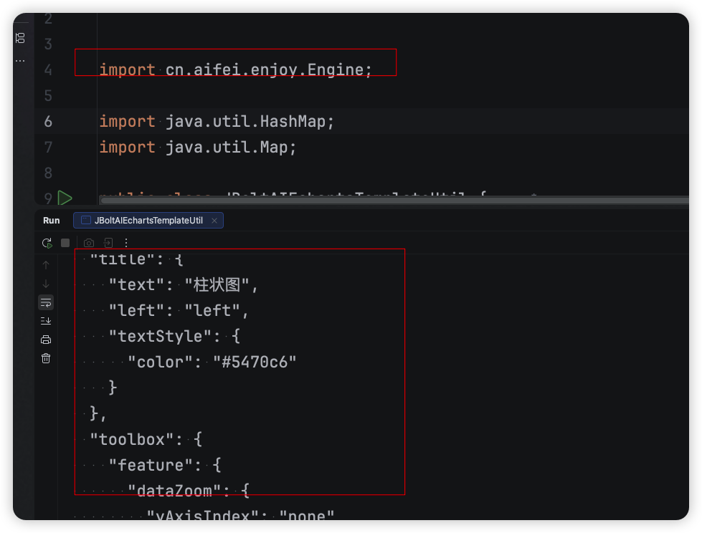
Task: Click the Up the Stack Trace arrow
Action: coord(46,265)
